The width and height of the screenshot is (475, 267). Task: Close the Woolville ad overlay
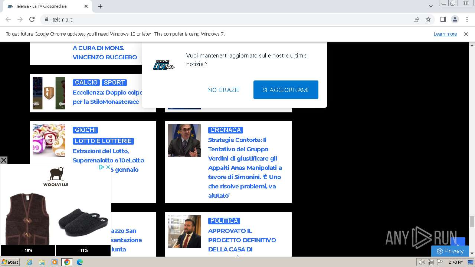4,160
